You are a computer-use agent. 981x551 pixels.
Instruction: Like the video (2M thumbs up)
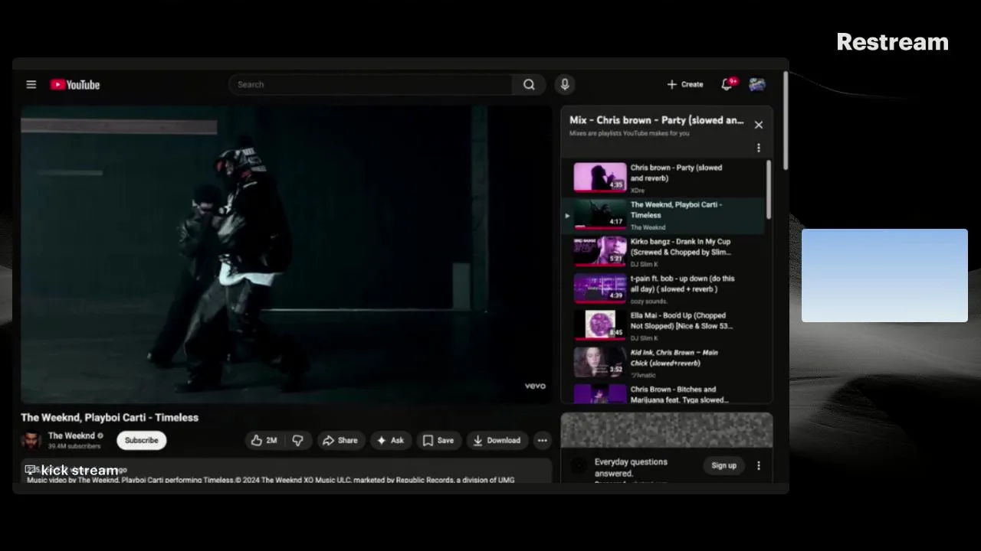pyautogui.click(x=264, y=440)
